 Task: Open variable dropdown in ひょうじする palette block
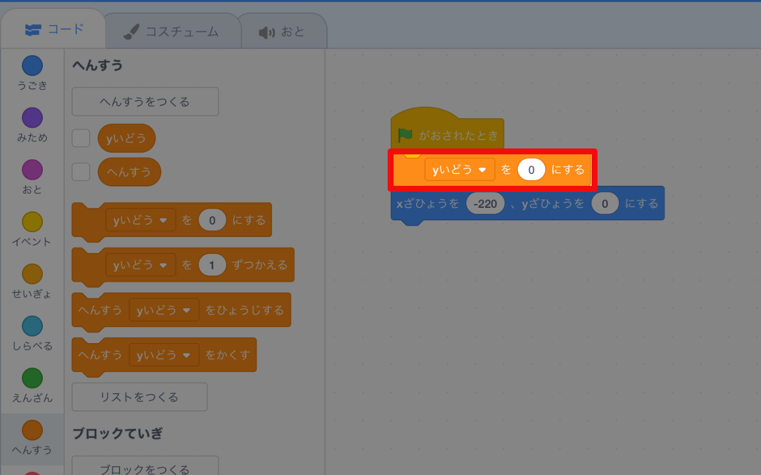pos(163,310)
